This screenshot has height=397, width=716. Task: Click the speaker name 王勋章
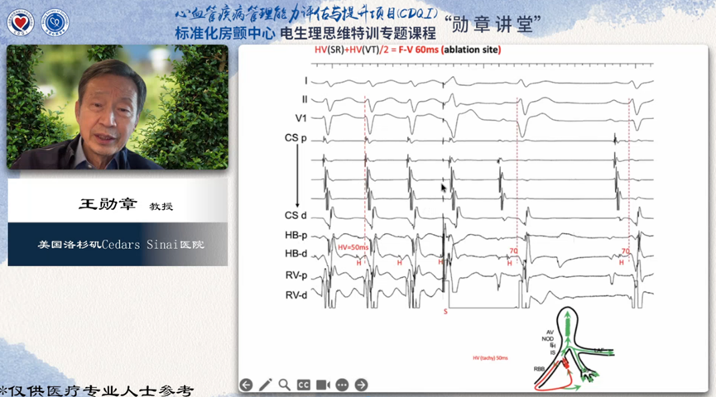tap(108, 204)
